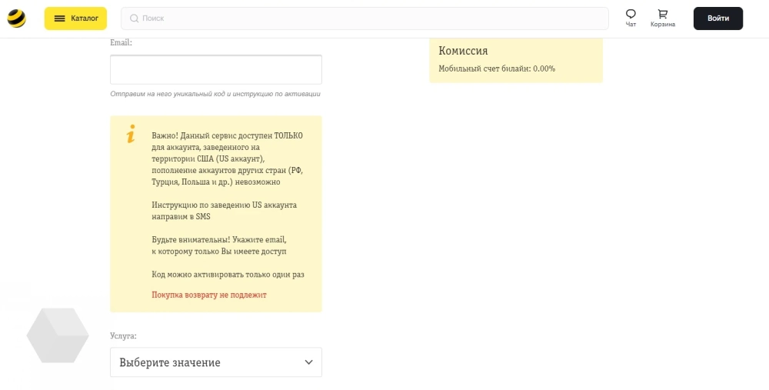Click the activation code hint under Email
769x390 pixels.
(215, 94)
